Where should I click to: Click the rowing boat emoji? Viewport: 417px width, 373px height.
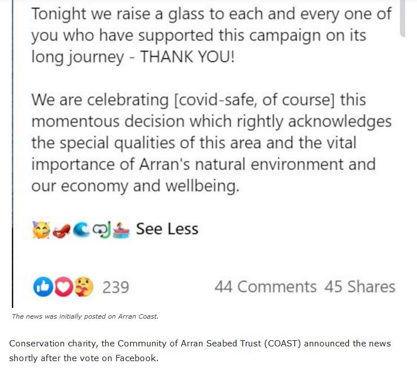(121, 229)
